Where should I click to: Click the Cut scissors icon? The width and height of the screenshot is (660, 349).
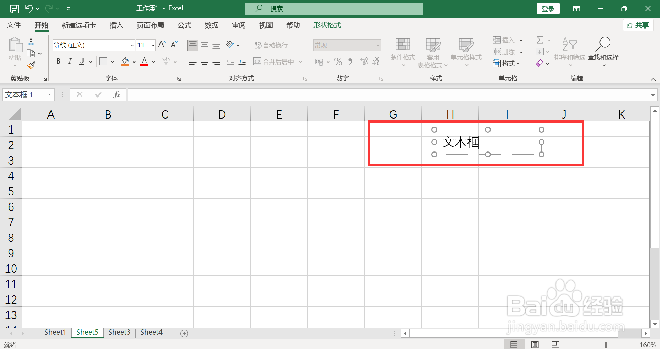tap(31, 41)
